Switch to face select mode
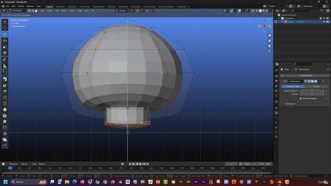The height and width of the screenshot is (186, 331). point(36,10)
